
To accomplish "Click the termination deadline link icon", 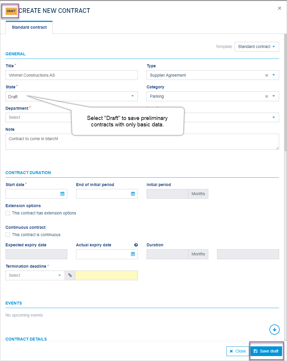I will pyautogui.click(x=70, y=275).
